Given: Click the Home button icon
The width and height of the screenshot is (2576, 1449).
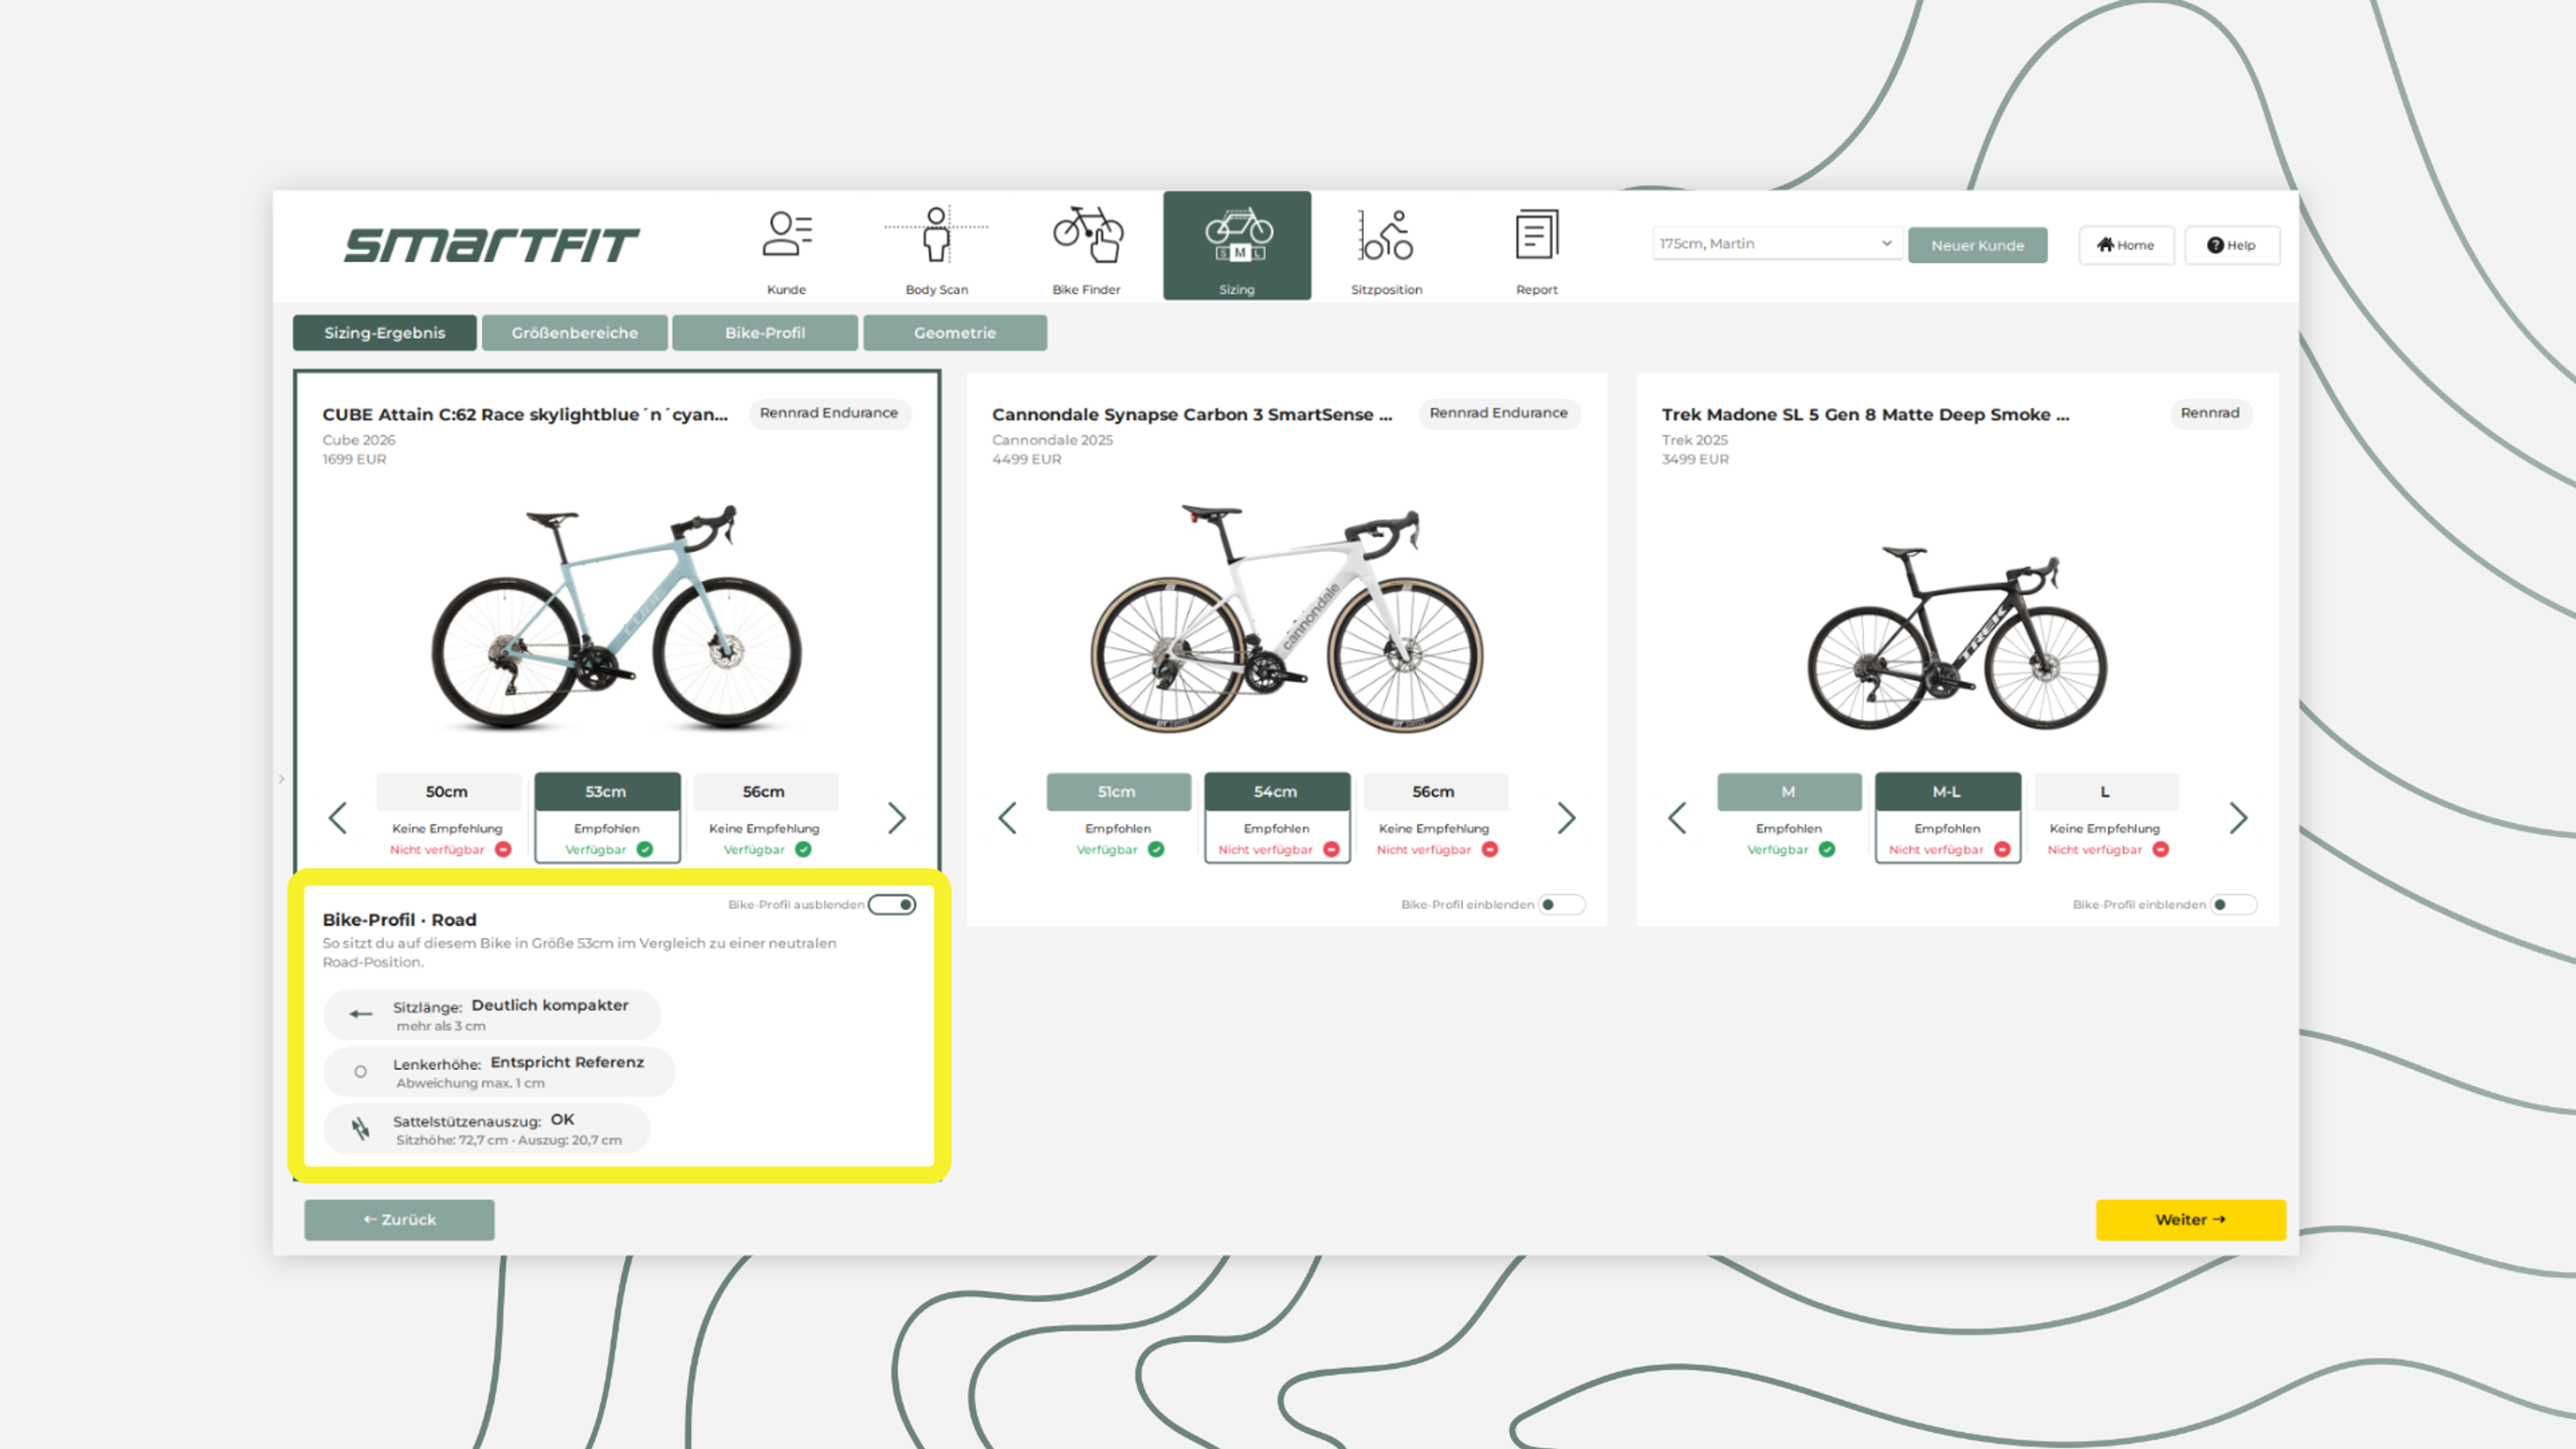Looking at the screenshot, I should [2105, 245].
